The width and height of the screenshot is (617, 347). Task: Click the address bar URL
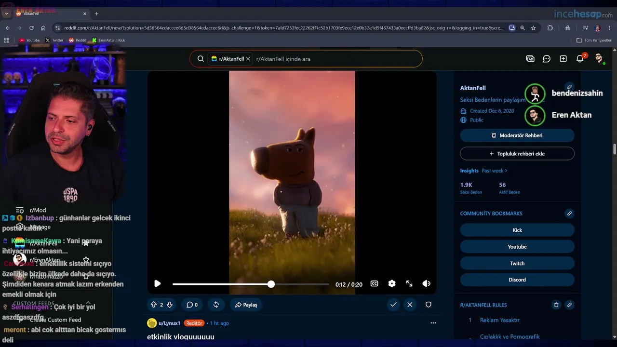point(283,28)
